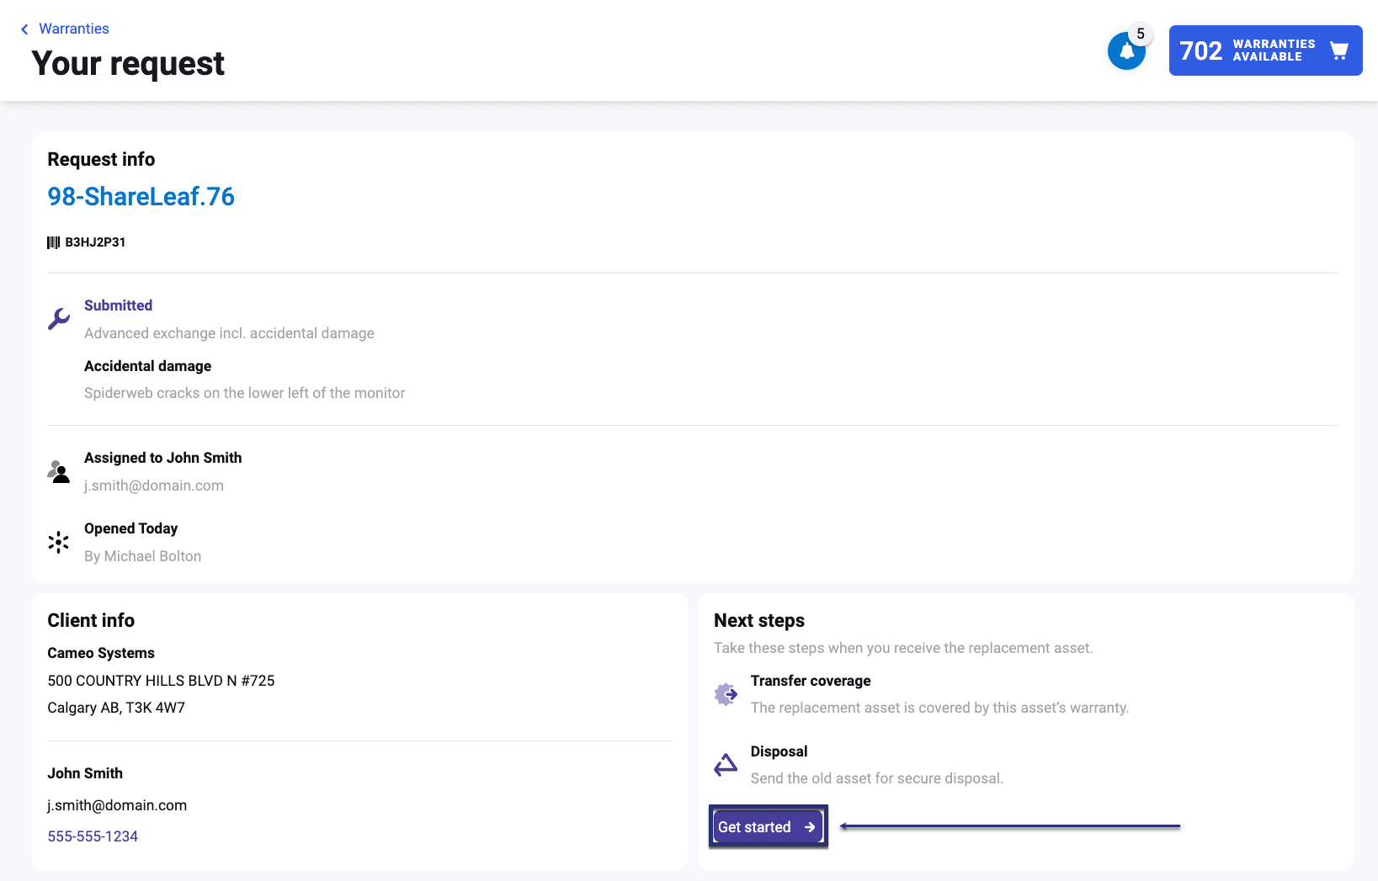Click the notifications bell icon
This screenshot has height=881, width=1378.
click(x=1125, y=52)
